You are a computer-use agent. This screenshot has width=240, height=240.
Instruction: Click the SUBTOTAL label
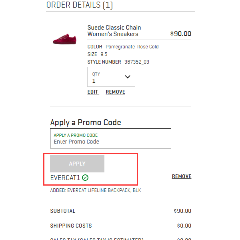pos(63,211)
